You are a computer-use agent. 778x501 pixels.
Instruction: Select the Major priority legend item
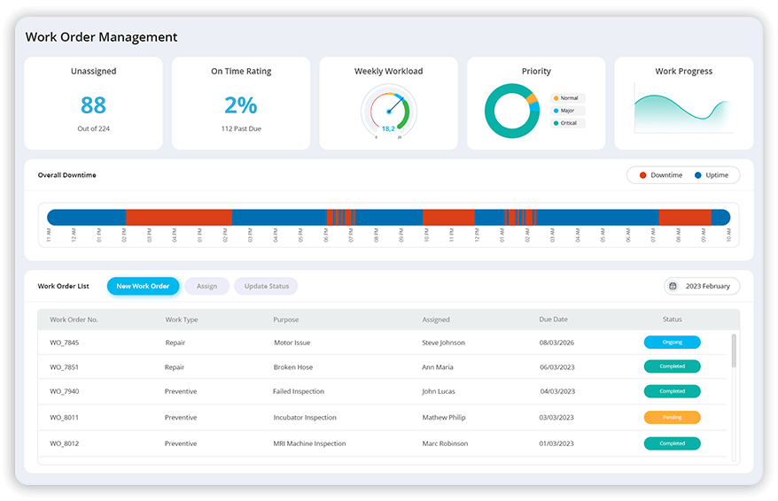pos(567,111)
